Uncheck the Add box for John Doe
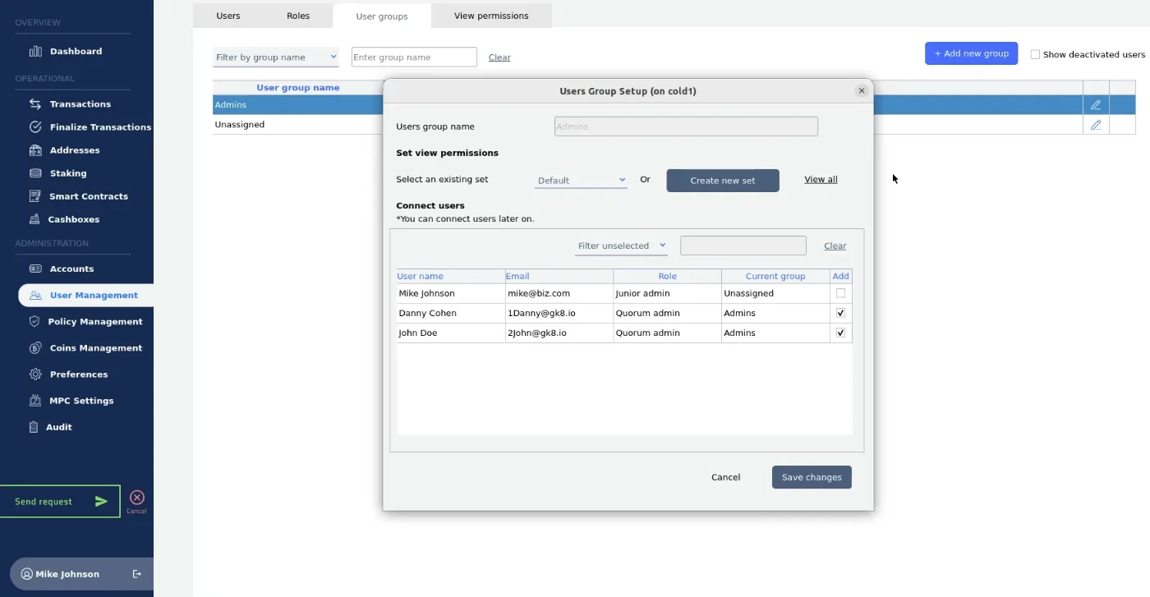1150x597 pixels. click(840, 333)
